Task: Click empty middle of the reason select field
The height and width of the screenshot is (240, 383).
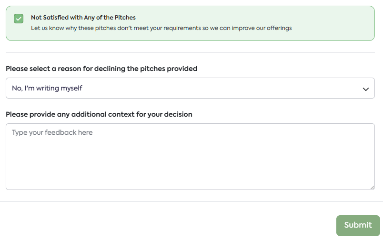Action: click(x=214, y=88)
